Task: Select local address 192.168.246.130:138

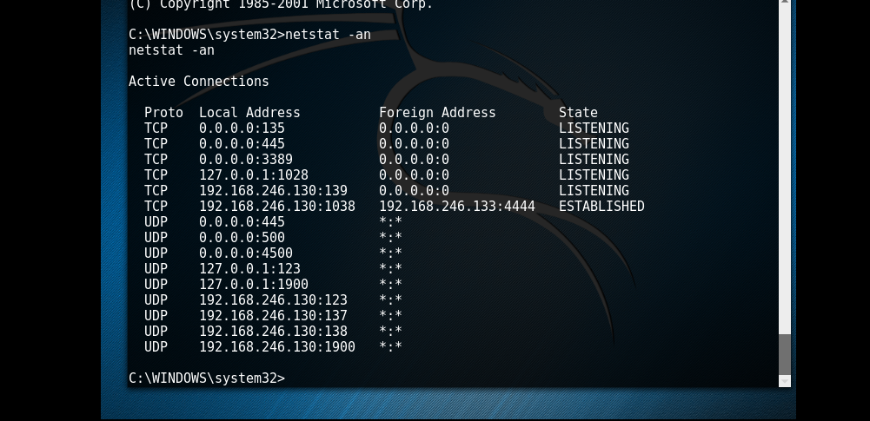Action: coord(273,331)
